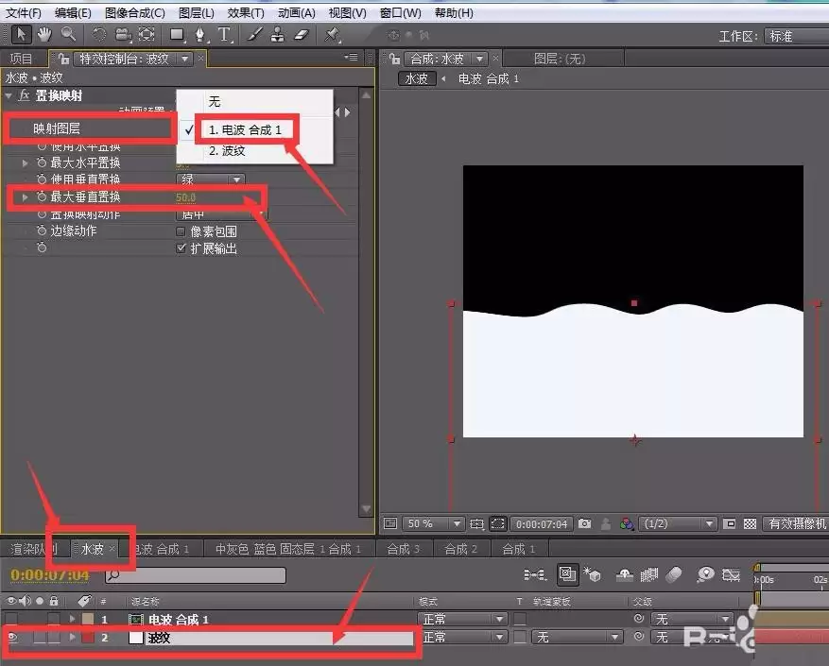
Task: Enable the 像素包围 checkbox
Action: pyautogui.click(x=181, y=231)
